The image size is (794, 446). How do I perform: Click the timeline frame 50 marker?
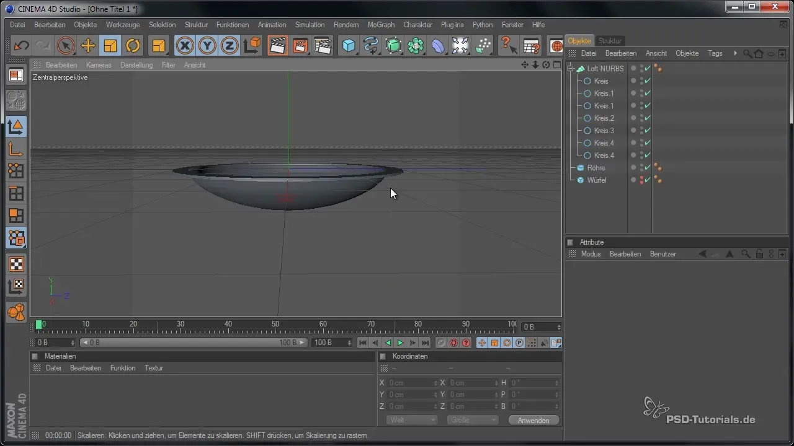(275, 324)
